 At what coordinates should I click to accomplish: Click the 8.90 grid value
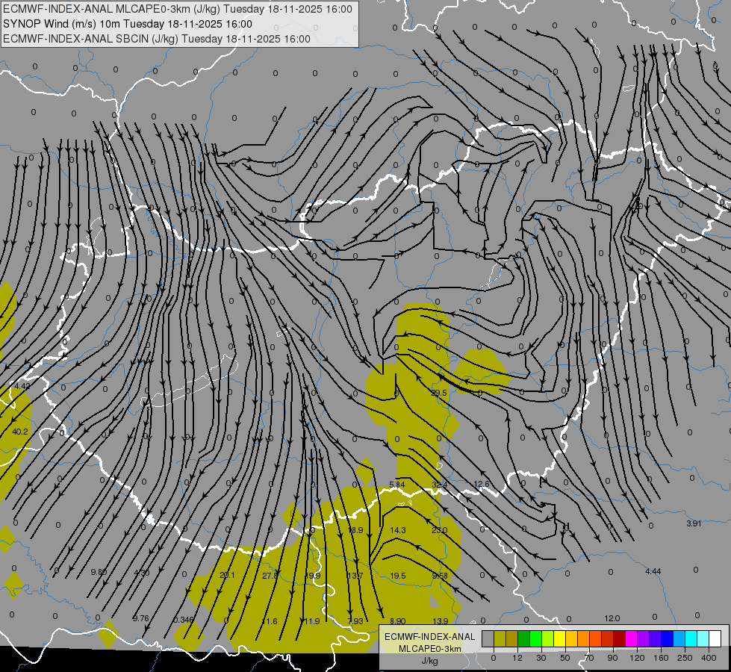[x=398, y=621]
